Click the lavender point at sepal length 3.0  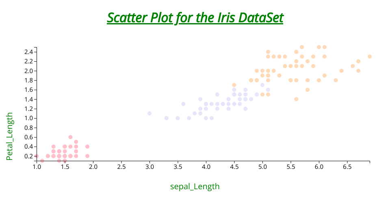[149, 113]
